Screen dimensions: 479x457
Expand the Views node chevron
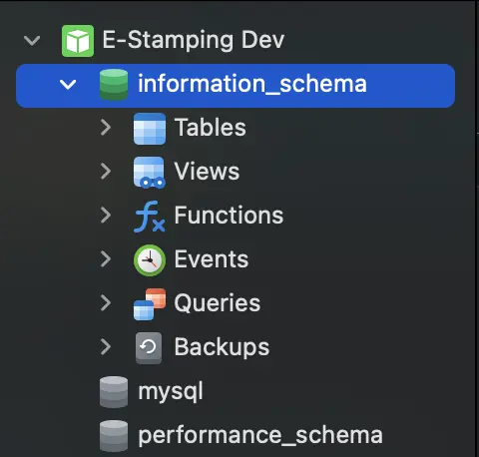click(x=106, y=172)
